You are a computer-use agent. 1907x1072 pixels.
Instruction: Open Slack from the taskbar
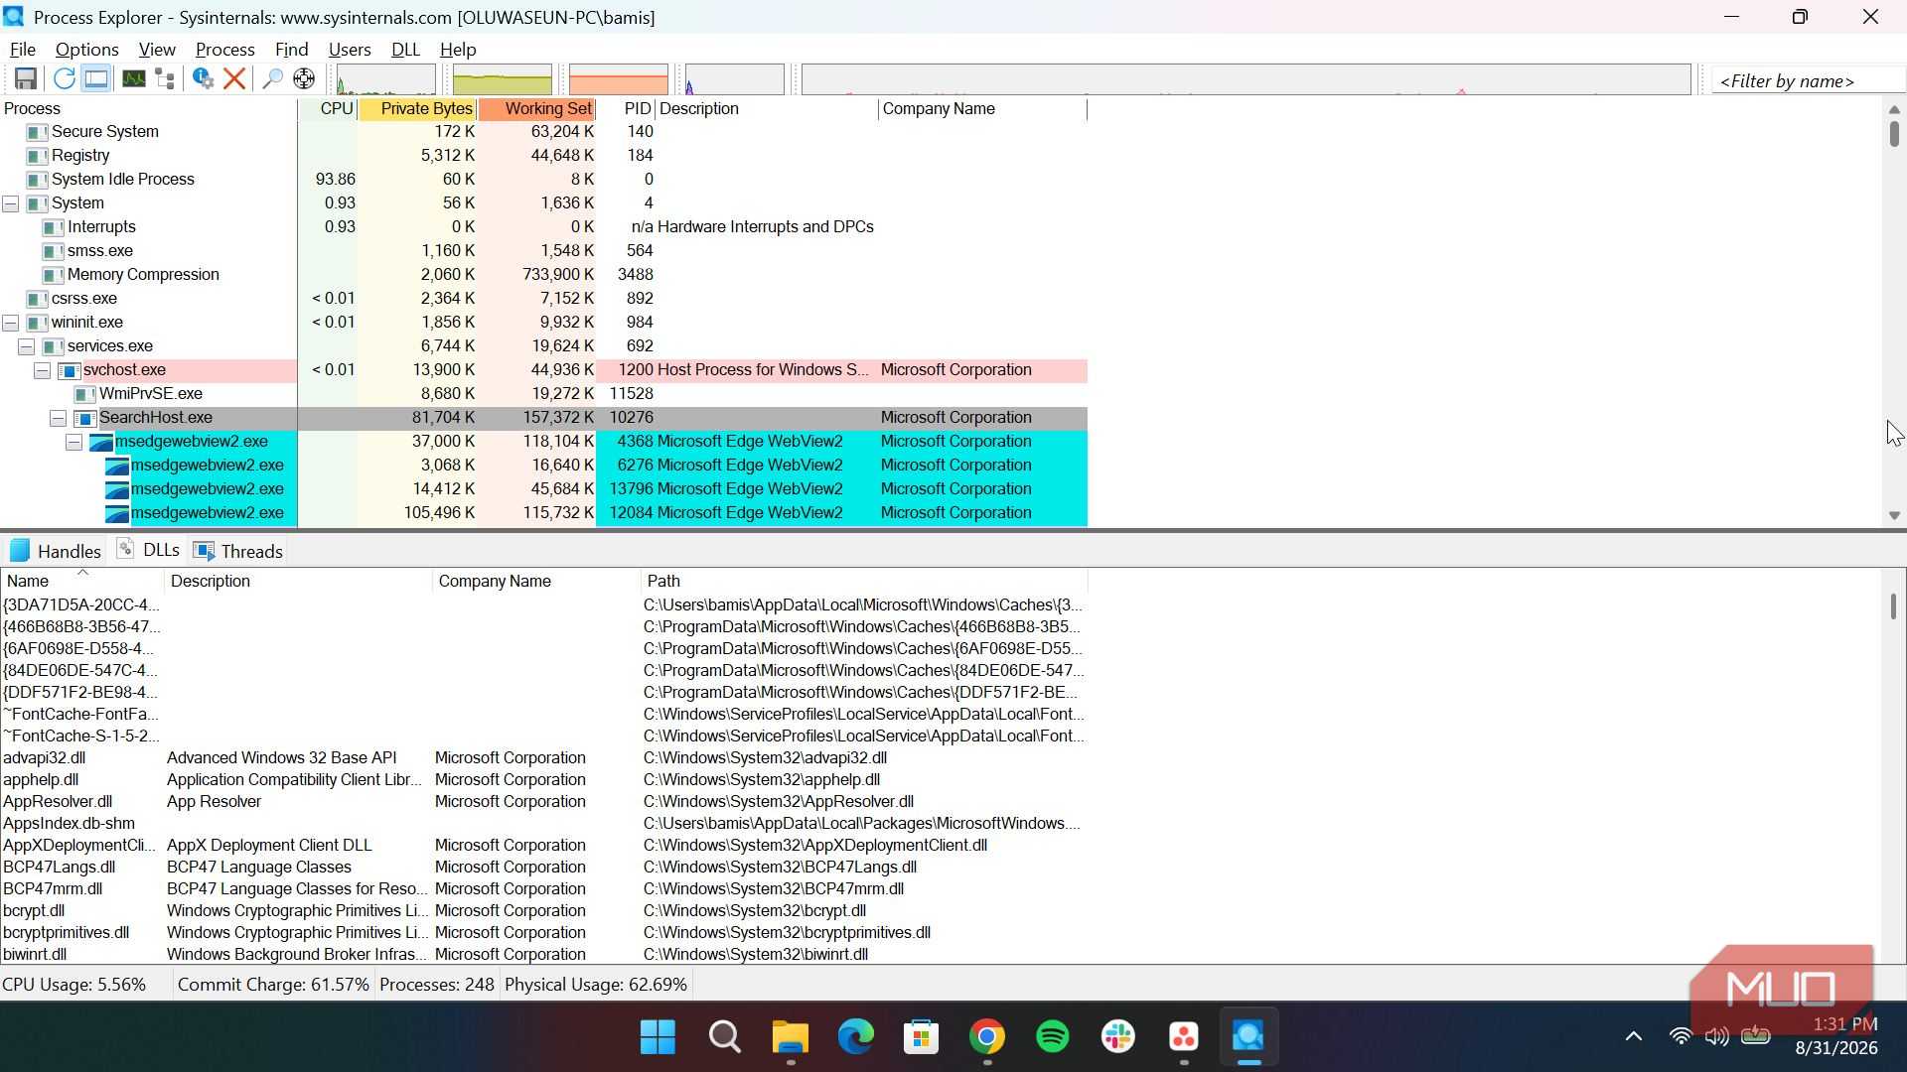(1118, 1037)
